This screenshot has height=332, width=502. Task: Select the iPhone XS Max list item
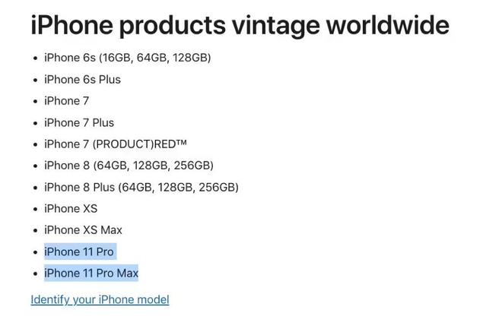pyautogui.click(x=83, y=230)
